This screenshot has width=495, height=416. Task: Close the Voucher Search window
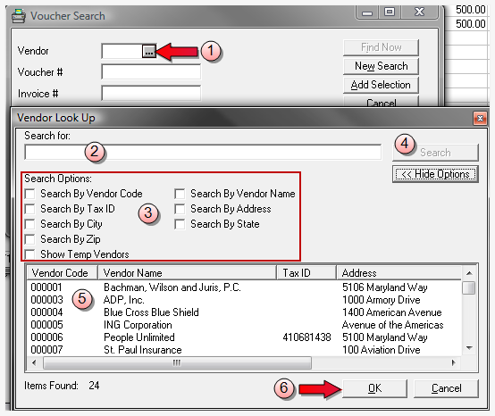tap(419, 12)
